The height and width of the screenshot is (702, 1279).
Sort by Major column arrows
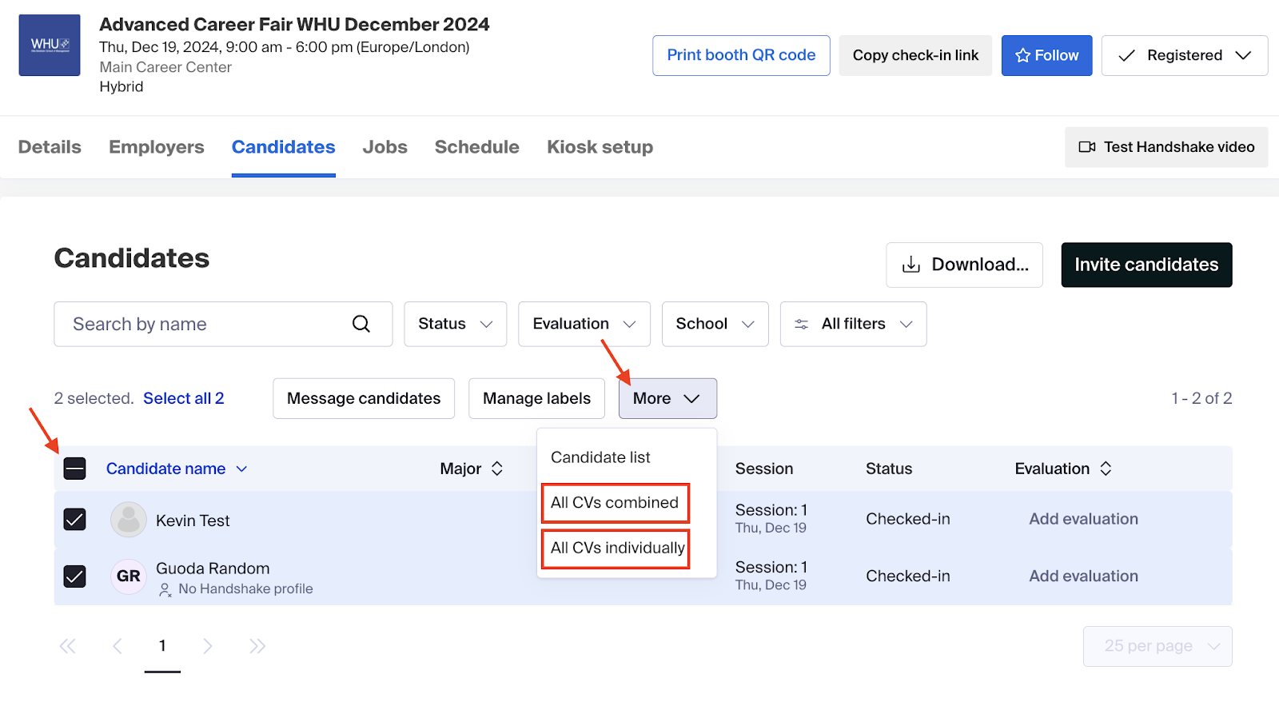pyautogui.click(x=496, y=469)
